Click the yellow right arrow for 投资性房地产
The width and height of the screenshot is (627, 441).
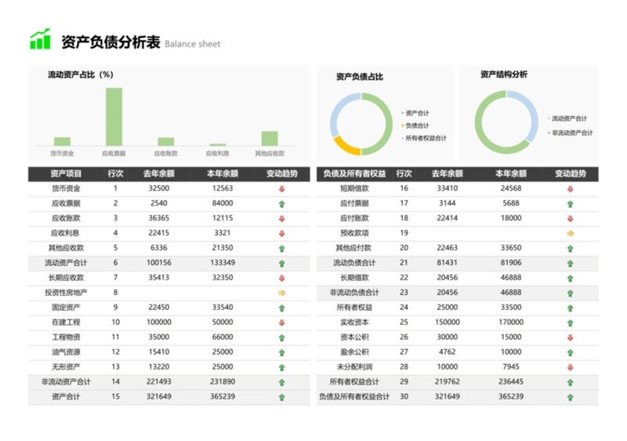281,293
